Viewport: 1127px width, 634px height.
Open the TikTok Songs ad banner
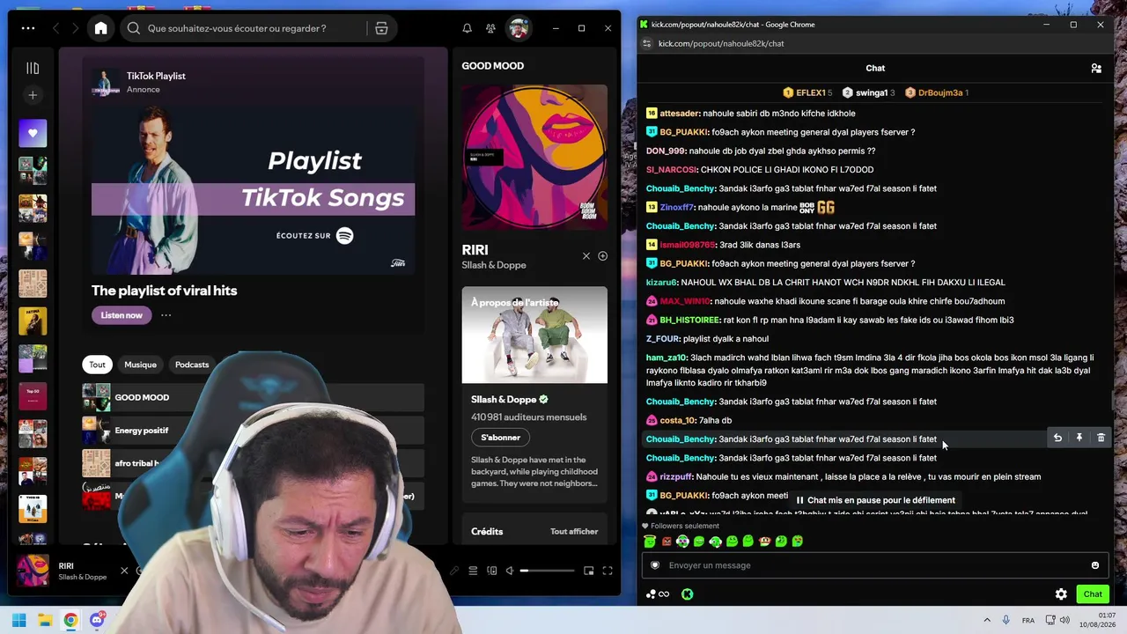click(x=253, y=191)
